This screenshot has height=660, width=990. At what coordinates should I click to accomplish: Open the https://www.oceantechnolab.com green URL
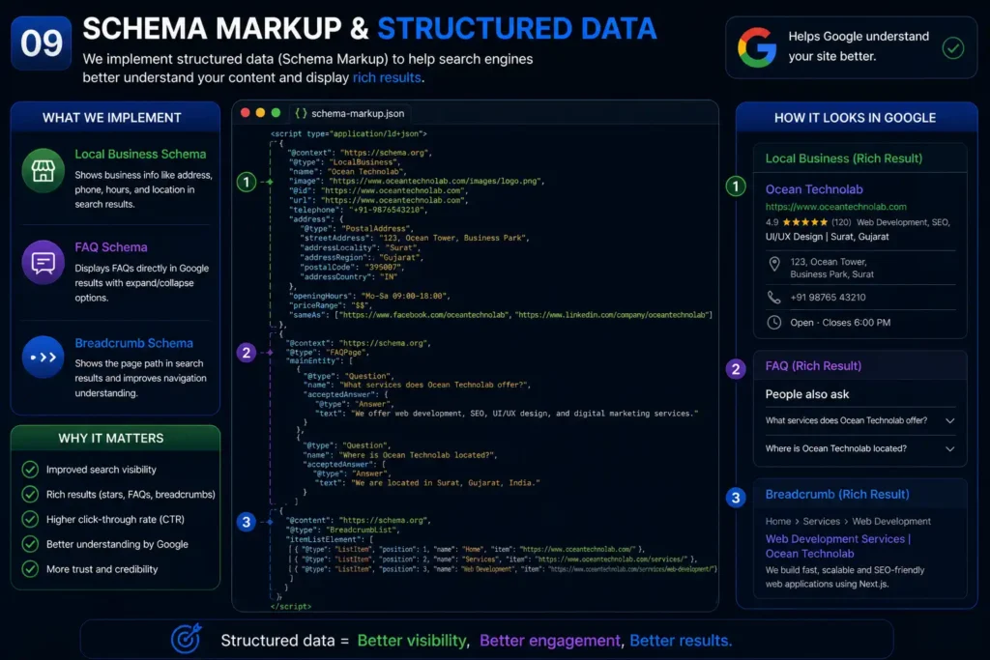(x=836, y=207)
